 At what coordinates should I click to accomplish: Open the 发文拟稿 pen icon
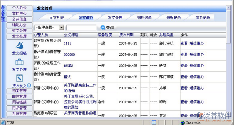(x=19, y=45)
